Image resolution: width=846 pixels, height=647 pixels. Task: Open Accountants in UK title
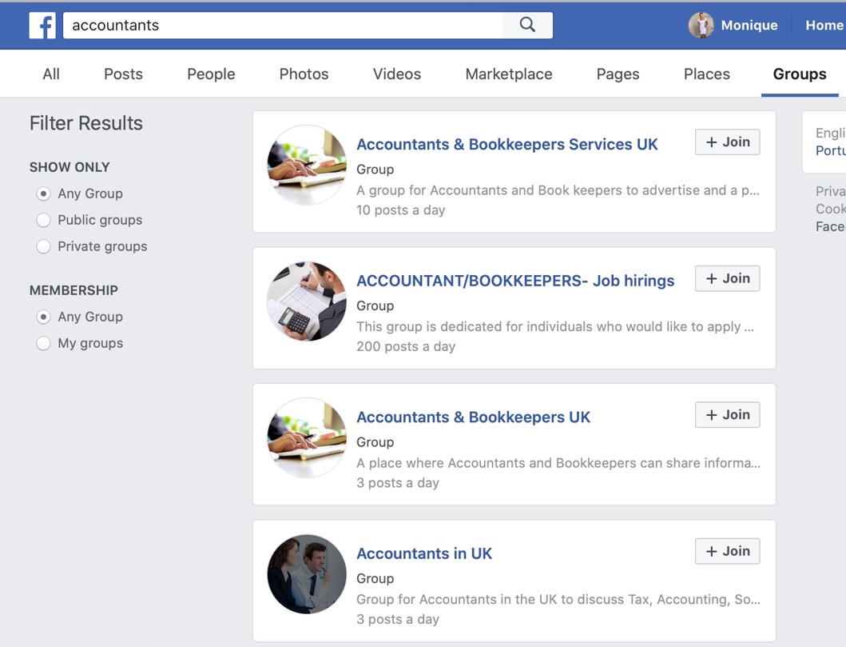point(424,553)
